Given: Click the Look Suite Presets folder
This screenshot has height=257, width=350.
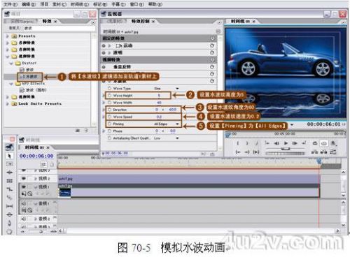Looking at the screenshot, I should tap(40, 103).
